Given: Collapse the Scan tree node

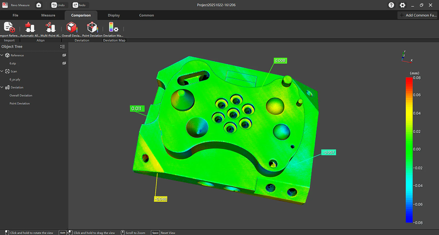Looking at the screenshot, I should coord(2,71).
